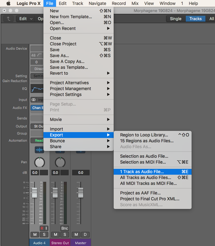Switch mixer to Single view

(176, 19)
